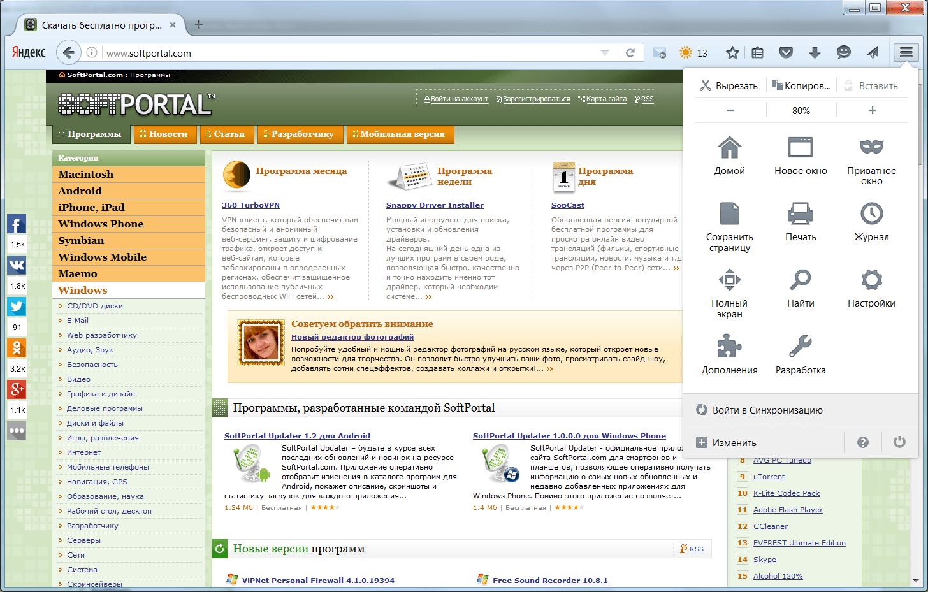Image resolution: width=928 pixels, height=592 pixels.
Task: Close the Скачать бесплатно browser tab
Action: click(x=172, y=25)
